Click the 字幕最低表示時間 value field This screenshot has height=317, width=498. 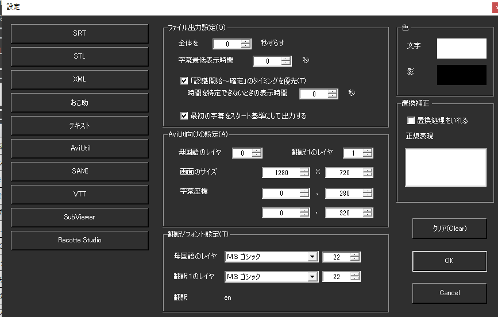coord(268,61)
